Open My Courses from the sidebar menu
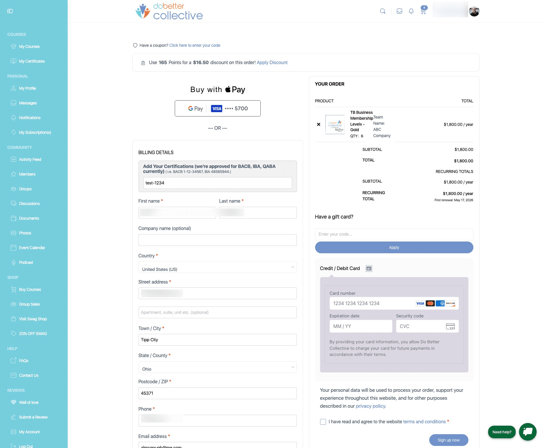The height and width of the screenshot is (448, 544). tap(29, 46)
